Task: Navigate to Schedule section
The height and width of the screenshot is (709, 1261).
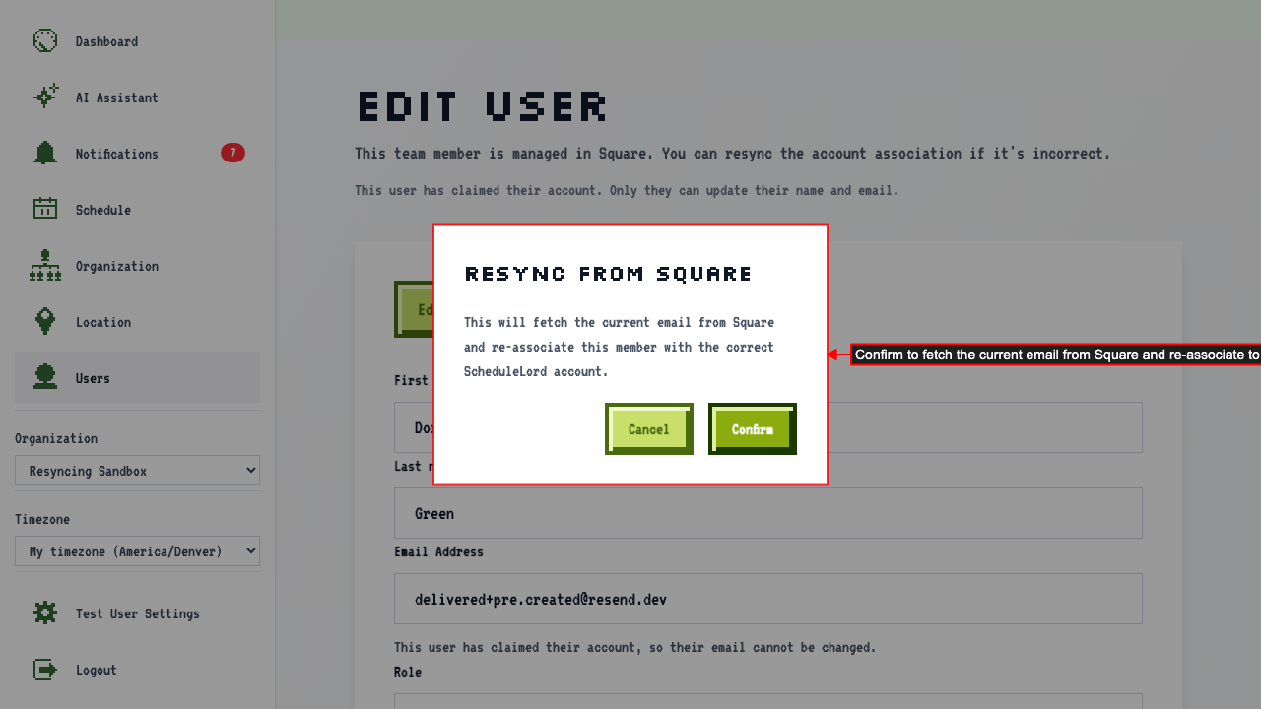Action: tap(137, 210)
